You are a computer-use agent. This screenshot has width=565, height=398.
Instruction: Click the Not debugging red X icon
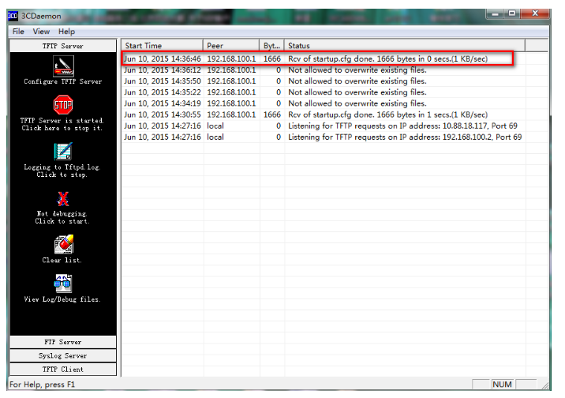click(63, 198)
